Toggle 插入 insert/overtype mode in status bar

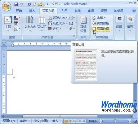point(55,121)
